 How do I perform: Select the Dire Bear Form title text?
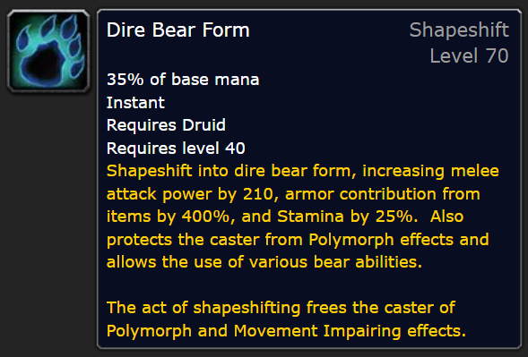178,30
